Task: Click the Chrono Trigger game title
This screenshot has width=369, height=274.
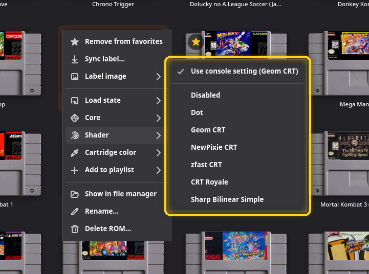Action: tap(113, 4)
